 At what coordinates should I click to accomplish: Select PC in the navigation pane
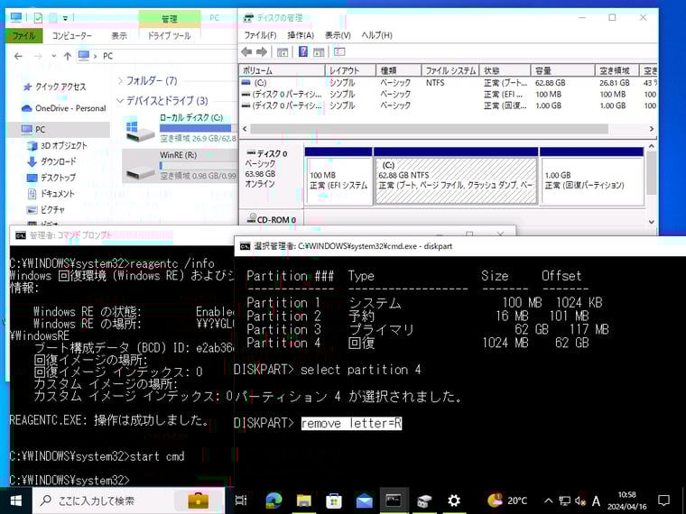(40, 130)
